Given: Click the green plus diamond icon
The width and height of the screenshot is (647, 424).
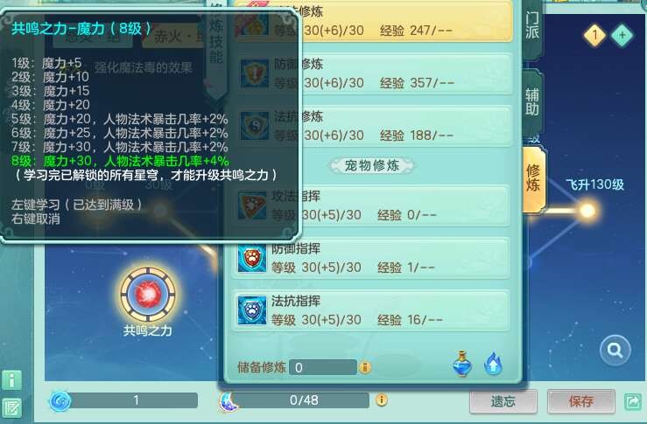Looking at the screenshot, I should pyautogui.click(x=622, y=36).
